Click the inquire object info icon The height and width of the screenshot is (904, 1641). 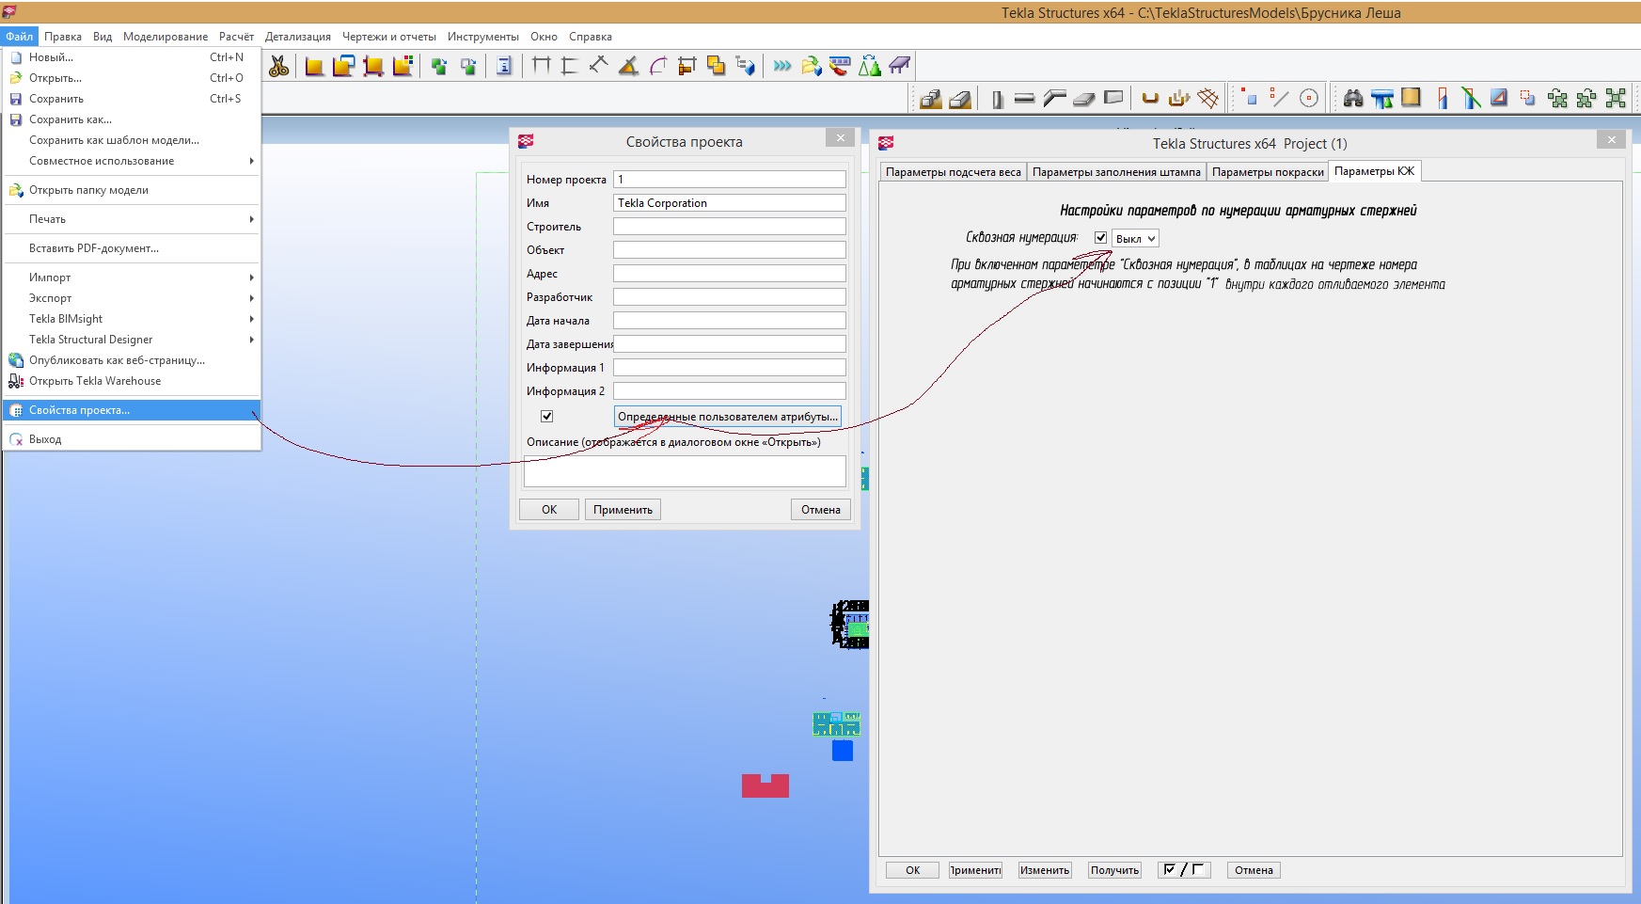point(505,66)
